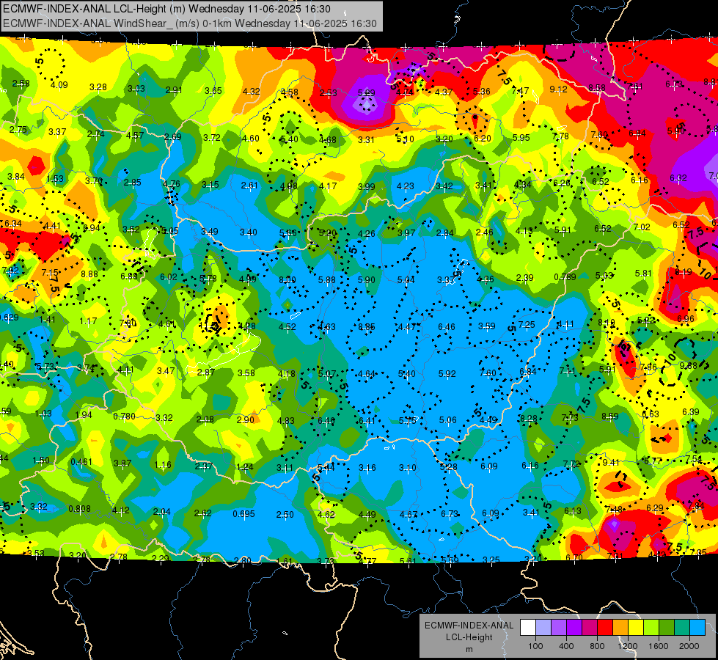Click the legend LCL-Height label

(x=469, y=637)
